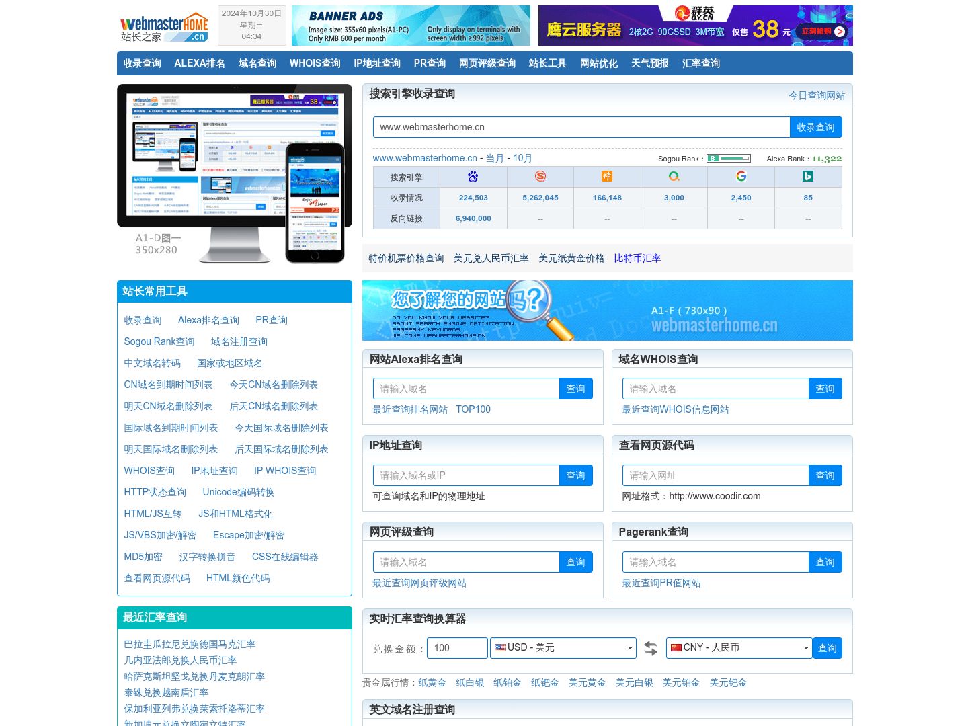Screen dimensions: 968x726
Task: Focus the Pagerank domain input field
Action: 716,562
